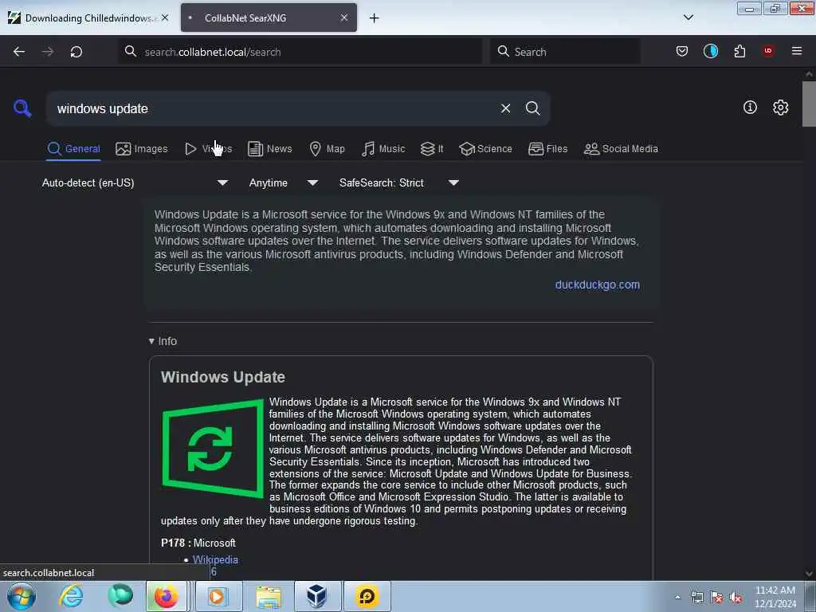Image resolution: width=816 pixels, height=612 pixels.
Task: Select the Files search category
Action: (x=547, y=149)
